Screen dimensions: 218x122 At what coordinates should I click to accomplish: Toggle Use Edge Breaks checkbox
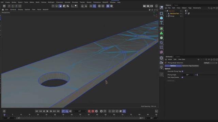click(x=183, y=78)
